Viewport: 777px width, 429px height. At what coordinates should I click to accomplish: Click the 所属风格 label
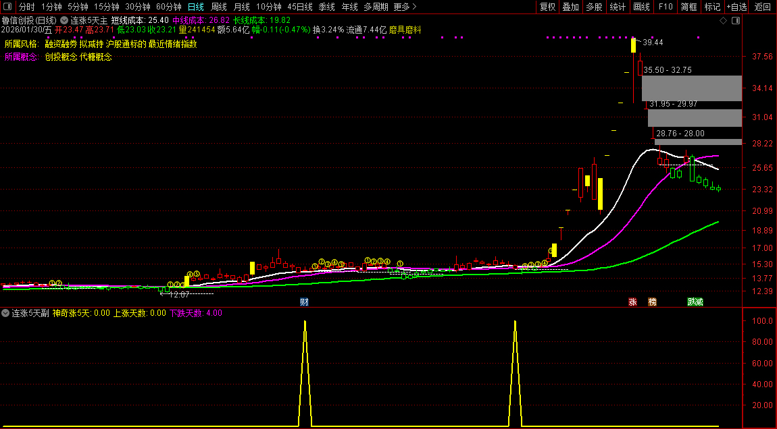(x=22, y=44)
